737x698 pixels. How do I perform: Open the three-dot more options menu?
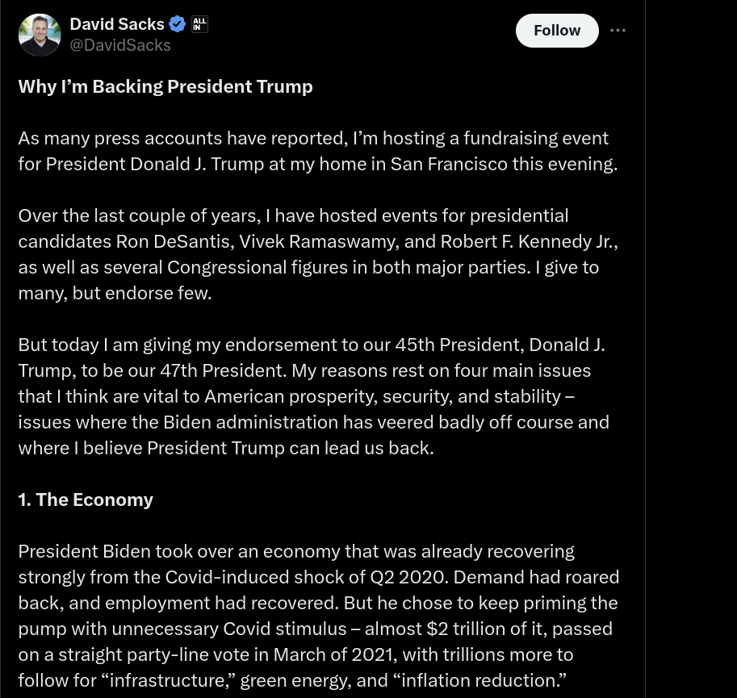[618, 31]
